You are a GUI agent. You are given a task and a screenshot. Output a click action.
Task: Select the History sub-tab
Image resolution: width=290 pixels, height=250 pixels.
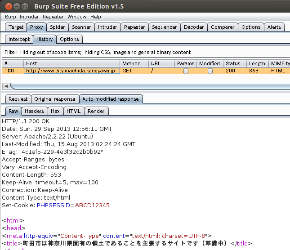(45, 39)
